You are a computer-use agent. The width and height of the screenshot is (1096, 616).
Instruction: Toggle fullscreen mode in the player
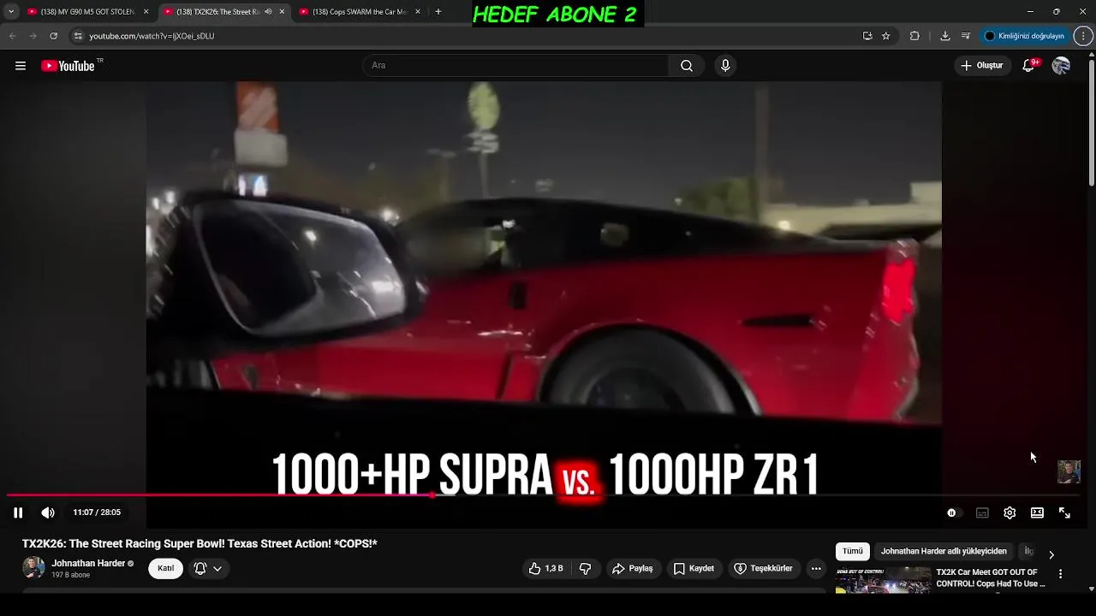coord(1064,512)
